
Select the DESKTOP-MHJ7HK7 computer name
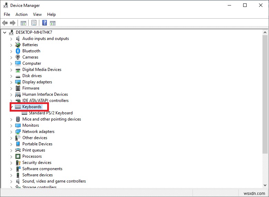point(34,32)
